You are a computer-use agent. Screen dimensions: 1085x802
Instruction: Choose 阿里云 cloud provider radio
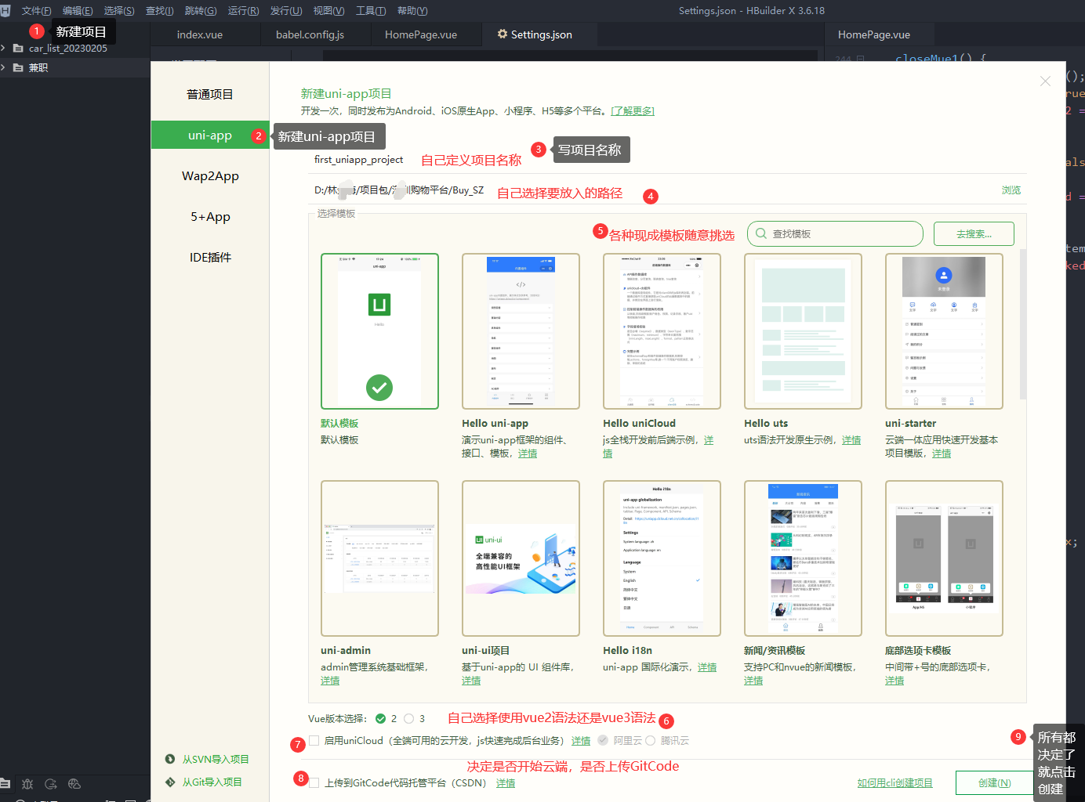(x=602, y=740)
